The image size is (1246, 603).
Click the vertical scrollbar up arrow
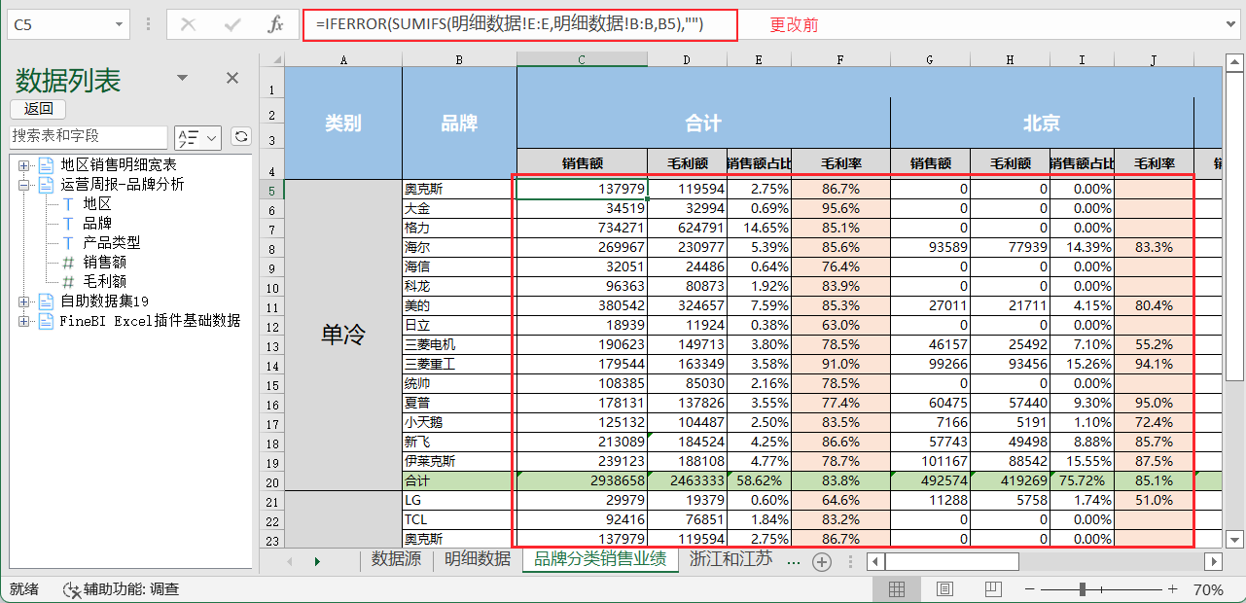pos(1234,60)
